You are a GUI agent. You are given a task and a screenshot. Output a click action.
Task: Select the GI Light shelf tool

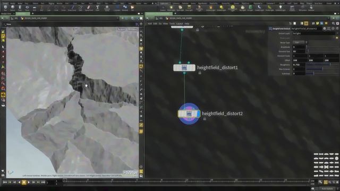250,8
